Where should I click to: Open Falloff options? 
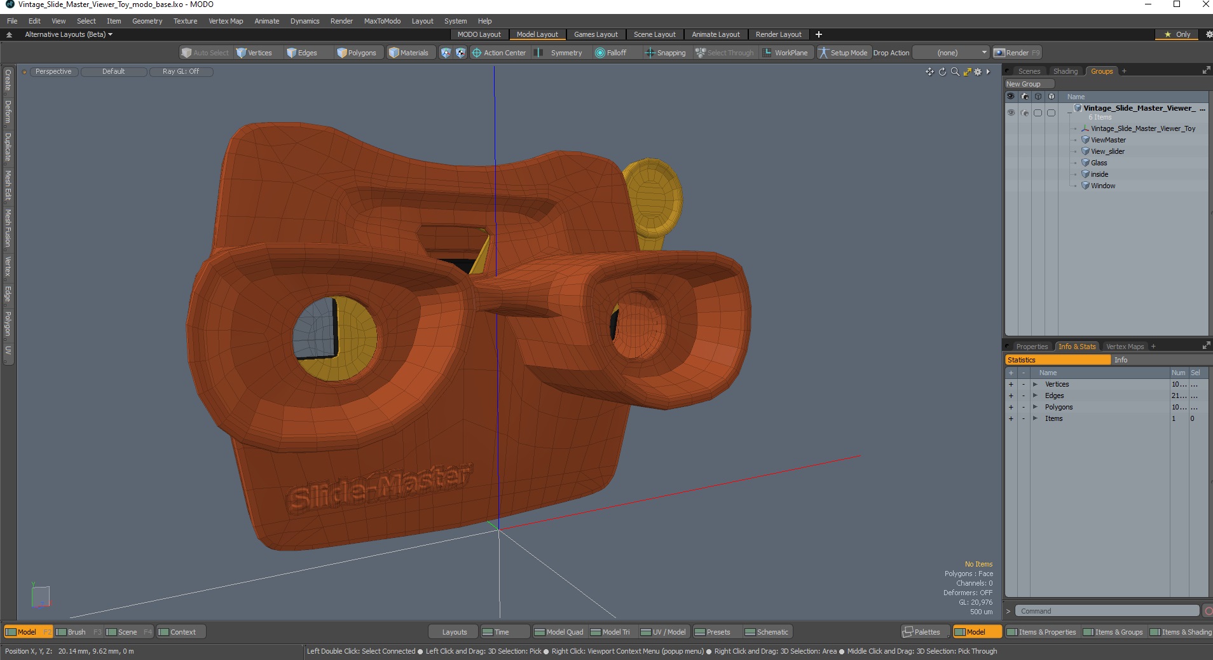[611, 53]
